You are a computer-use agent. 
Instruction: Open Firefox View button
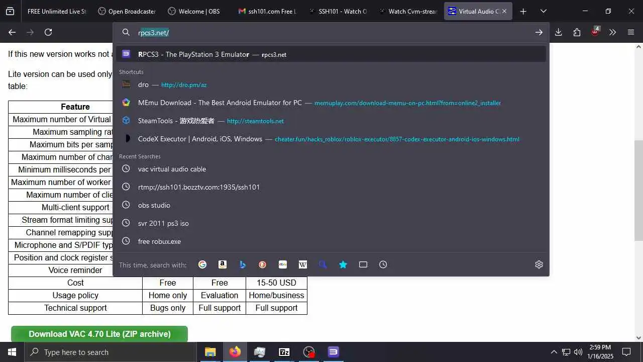[10, 11]
